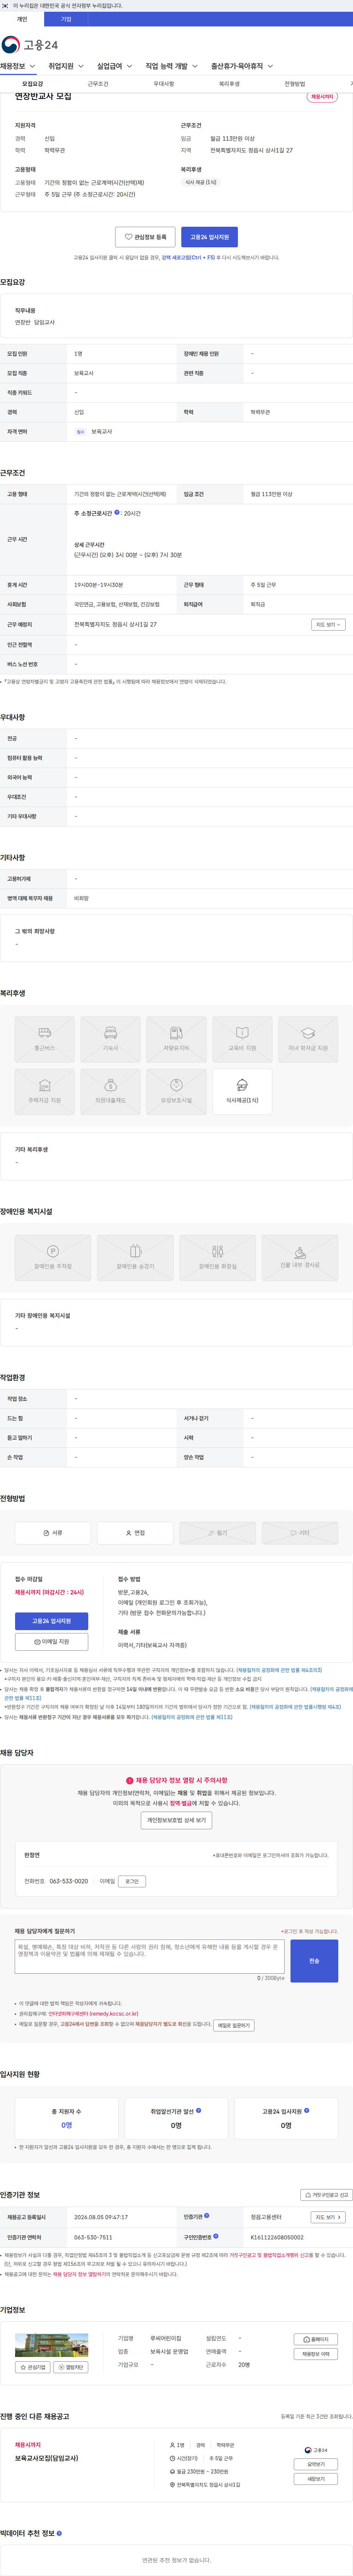Click the 채용정보 이력 button
The width and height of the screenshot is (353, 2576).
click(315, 2354)
